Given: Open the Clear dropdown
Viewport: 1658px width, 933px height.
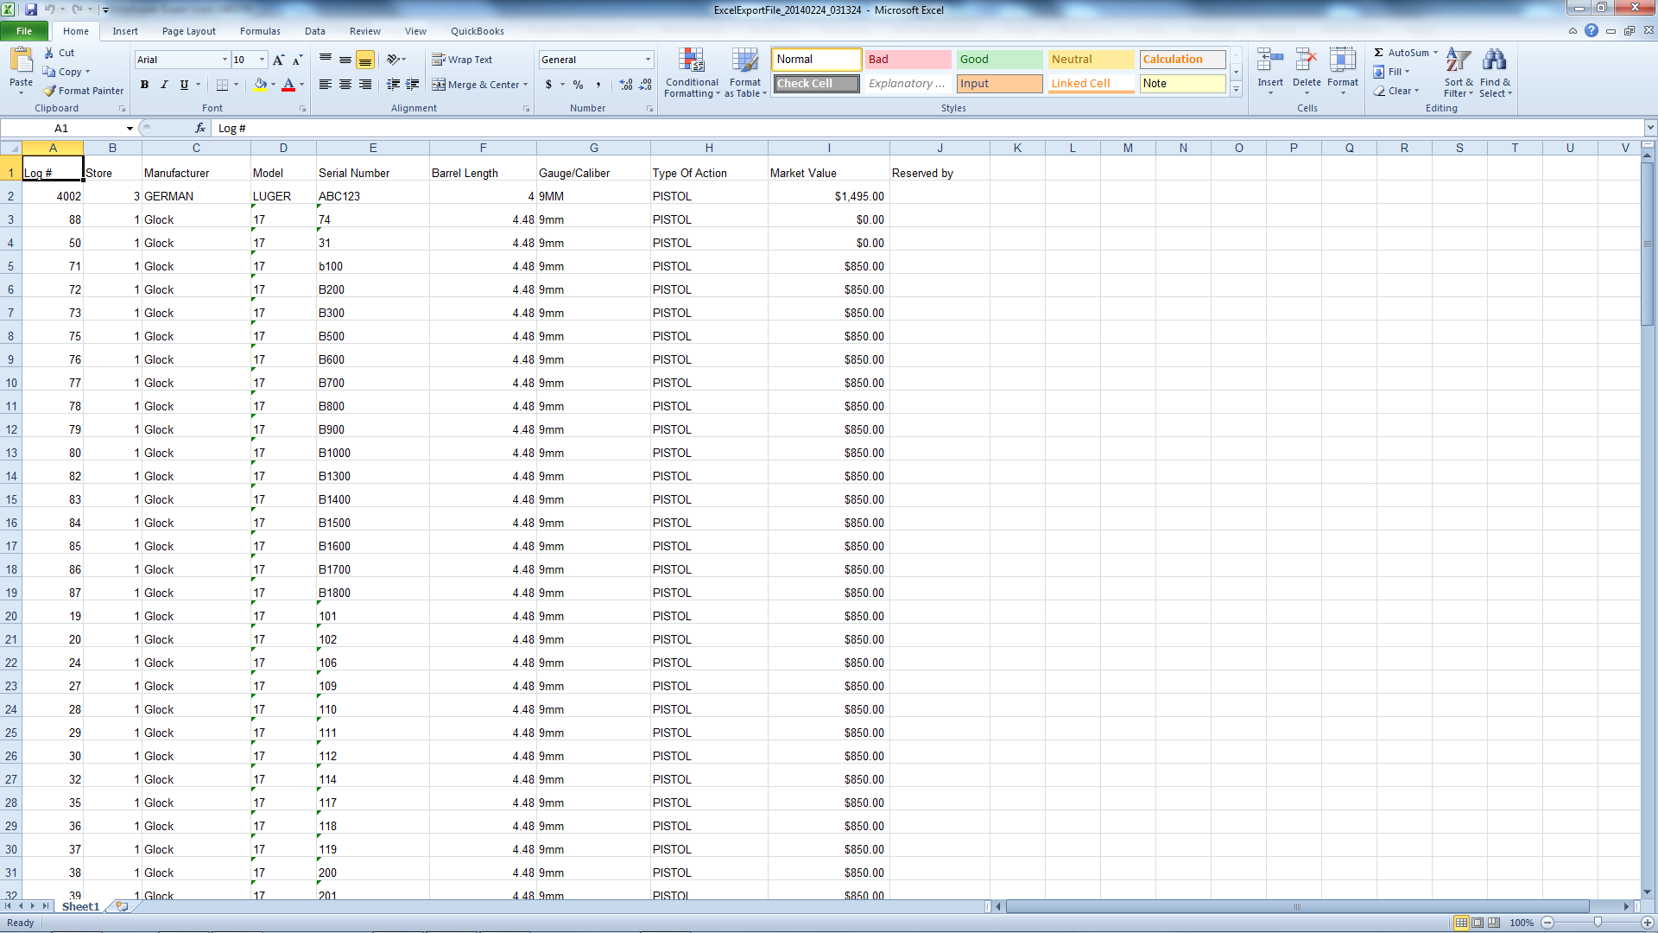Looking at the screenshot, I should click(1396, 91).
